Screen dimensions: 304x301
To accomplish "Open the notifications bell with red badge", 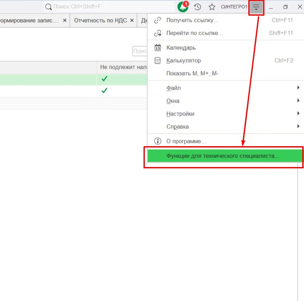I will coord(183,7).
